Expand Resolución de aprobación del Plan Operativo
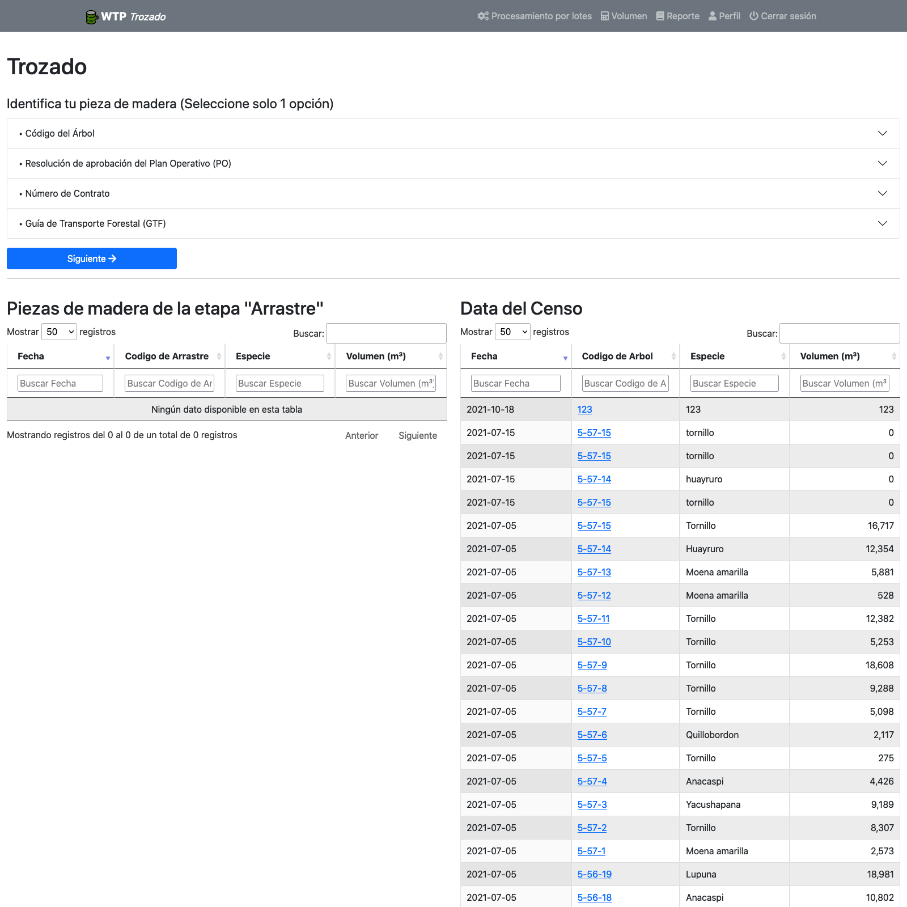This screenshot has width=907, height=907. point(453,163)
